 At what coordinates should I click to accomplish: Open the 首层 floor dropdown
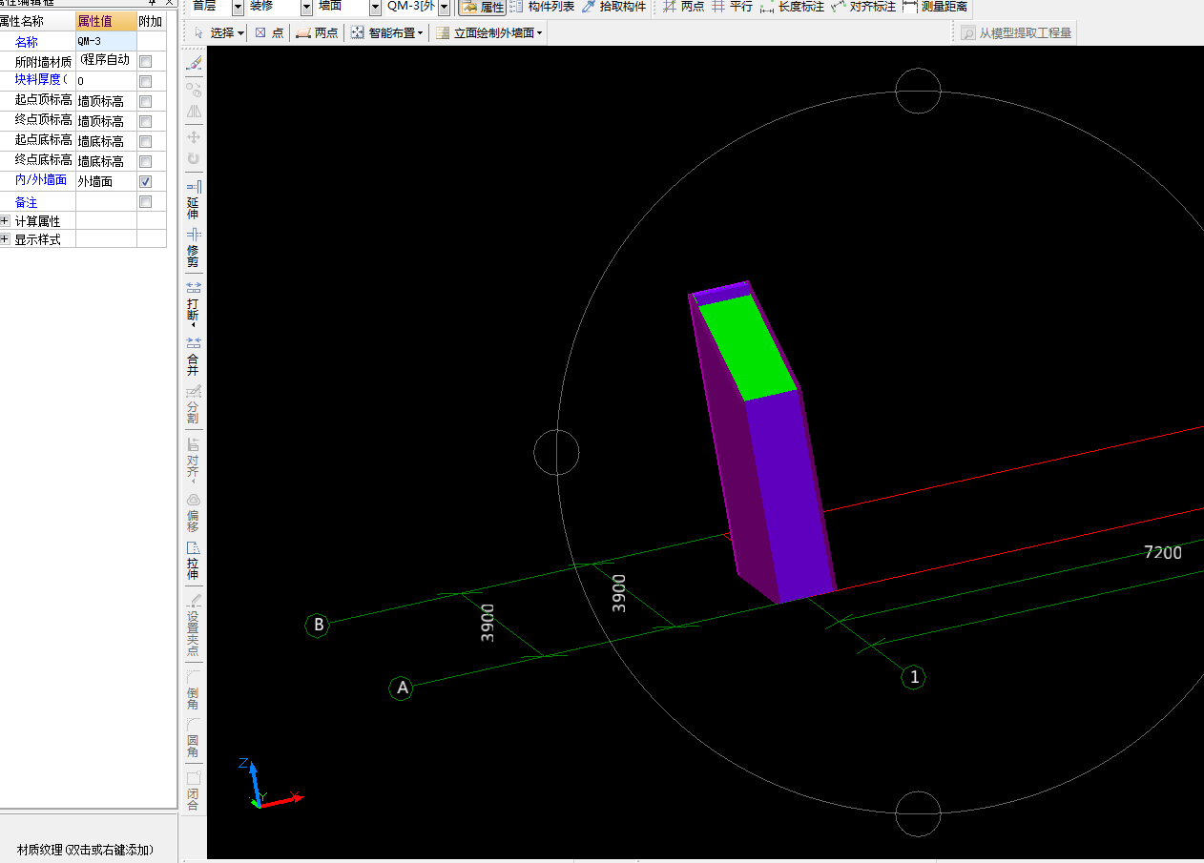238,7
